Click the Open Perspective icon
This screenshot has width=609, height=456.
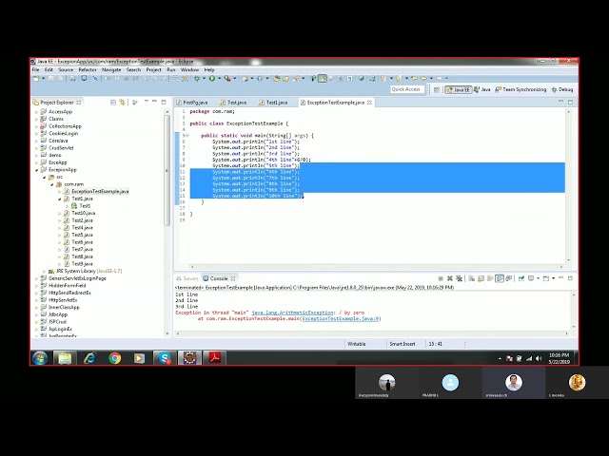point(437,89)
